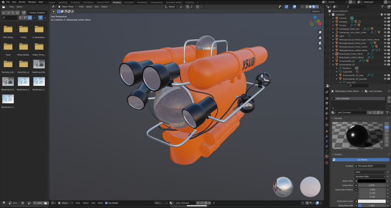The width and height of the screenshot is (391, 208).
Task: Open the Render menu
Action: tap(22, 2)
